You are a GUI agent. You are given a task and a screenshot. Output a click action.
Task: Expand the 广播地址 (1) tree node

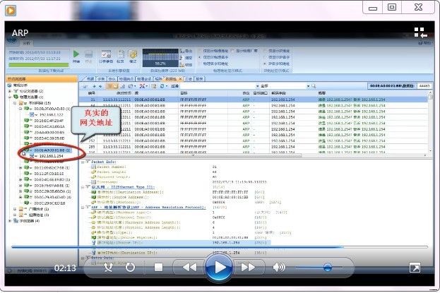[16, 209]
